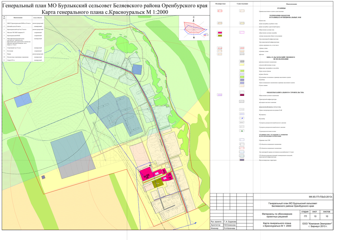The image size is (347, 240).
Task: Click 'Граница населенного пункта существующая' legend text
Action: [271, 12]
